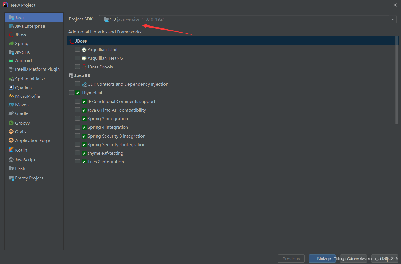Viewport: 401px width, 264px height.
Task: Enable CDI Contexts and Dependency Injection
Action: pos(78,84)
